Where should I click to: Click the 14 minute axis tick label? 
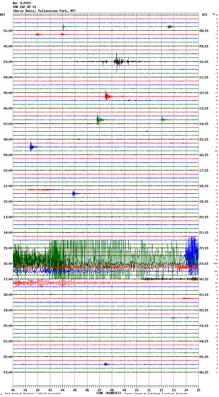[x=186, y=390]
